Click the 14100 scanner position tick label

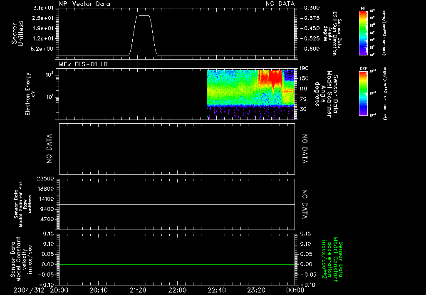45,199
